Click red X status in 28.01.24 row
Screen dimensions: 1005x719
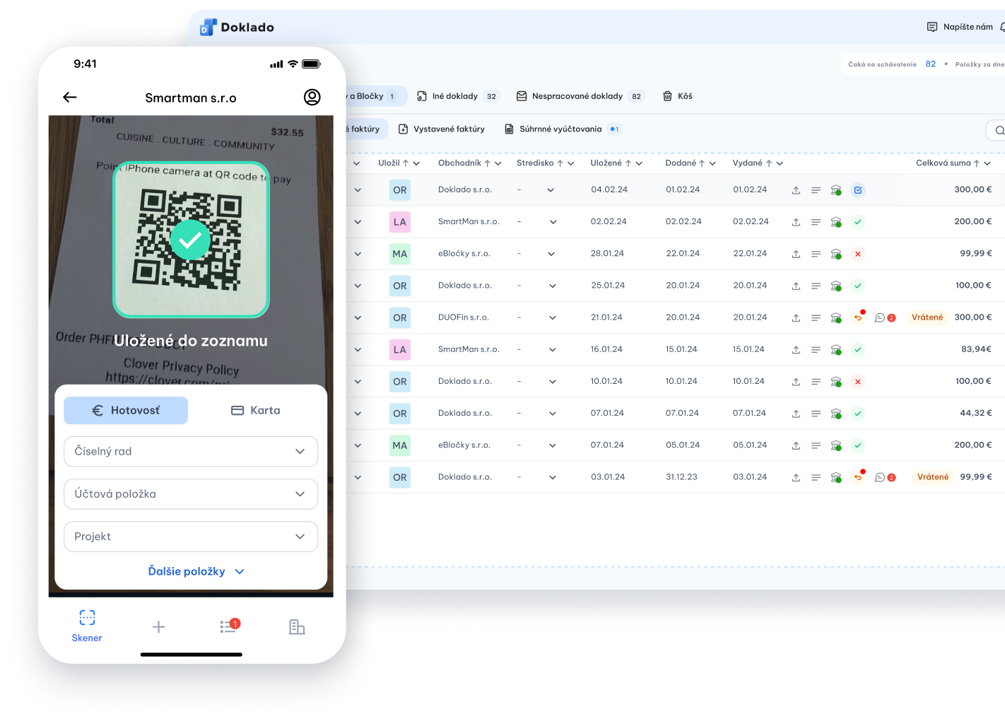[x=858, y=254]
